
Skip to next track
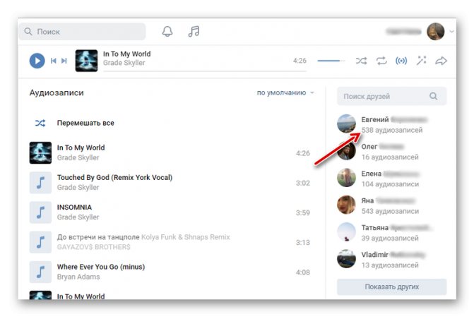pyautogui.click(x=64, y=61)
